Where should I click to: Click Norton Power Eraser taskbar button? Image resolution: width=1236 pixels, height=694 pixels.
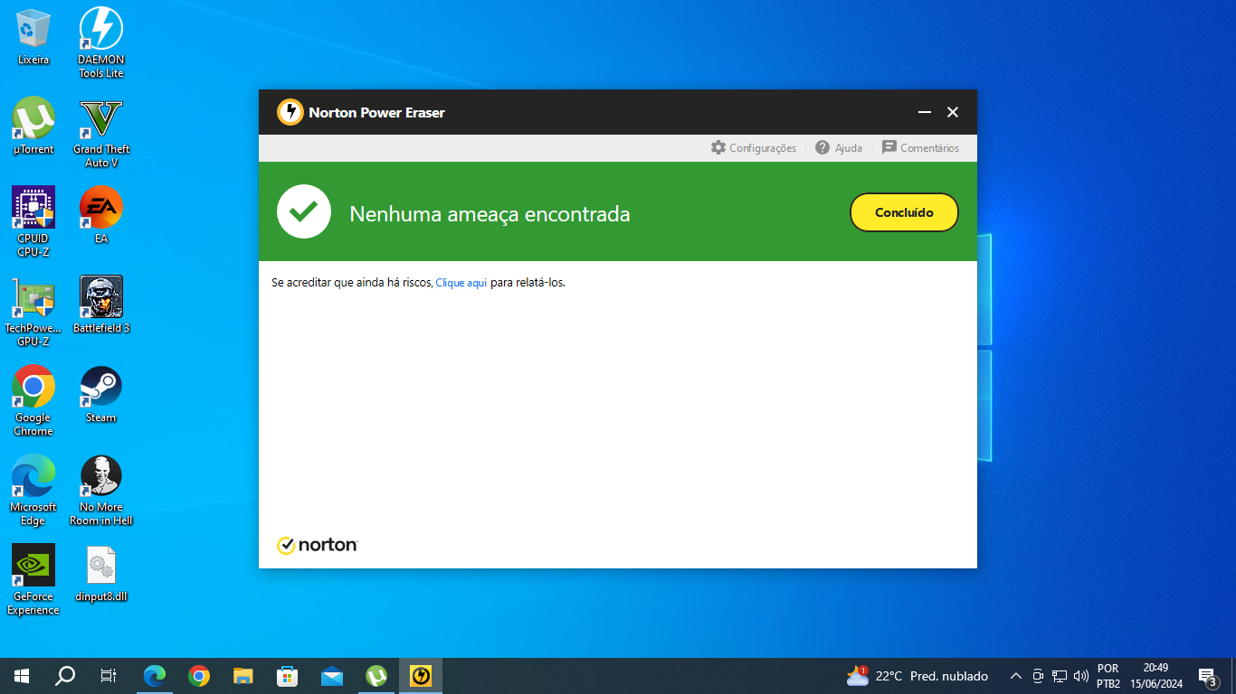(x=421, y=676)
